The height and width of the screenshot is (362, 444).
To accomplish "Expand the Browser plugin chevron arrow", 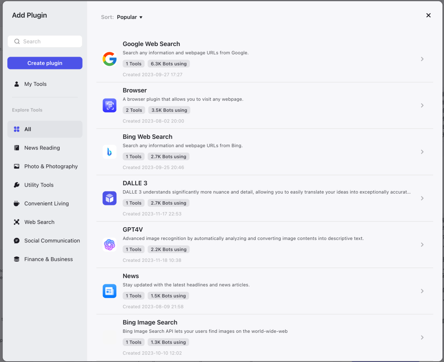I will (422, 106).
